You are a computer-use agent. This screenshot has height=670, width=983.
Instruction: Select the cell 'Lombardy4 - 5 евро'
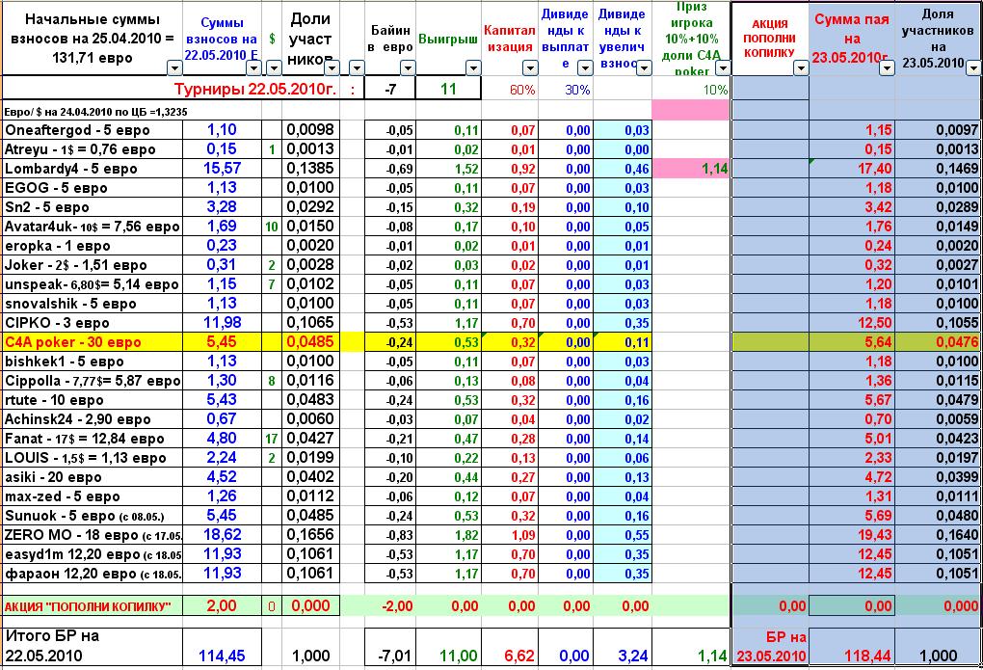(93, 169)
